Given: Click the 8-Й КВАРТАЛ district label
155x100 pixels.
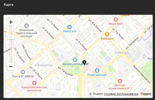Looking at the screenshot, I should tap(44, 65).
